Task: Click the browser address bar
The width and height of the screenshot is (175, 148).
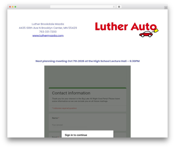Action: [83, 7]
